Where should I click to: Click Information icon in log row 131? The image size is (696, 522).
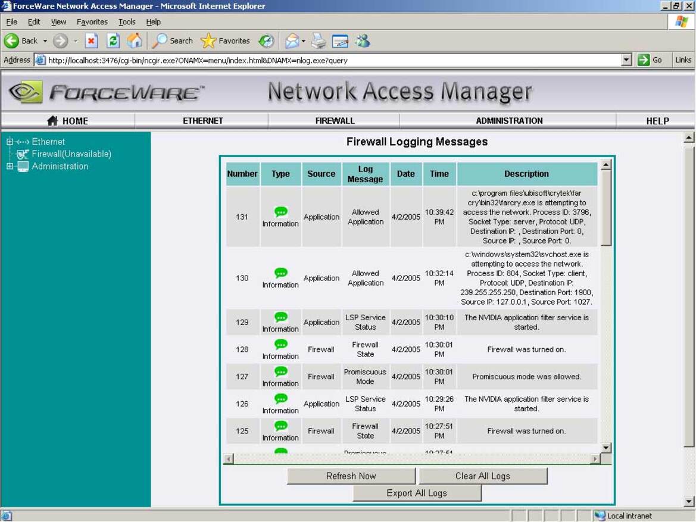[x=280, y=212]
